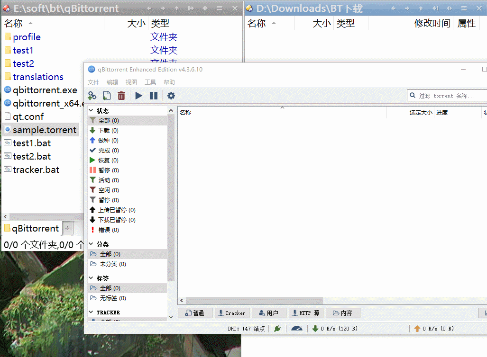Sort right pane by 修改时间 column
This screenshot has height=357, width=487.
[432, 23]
